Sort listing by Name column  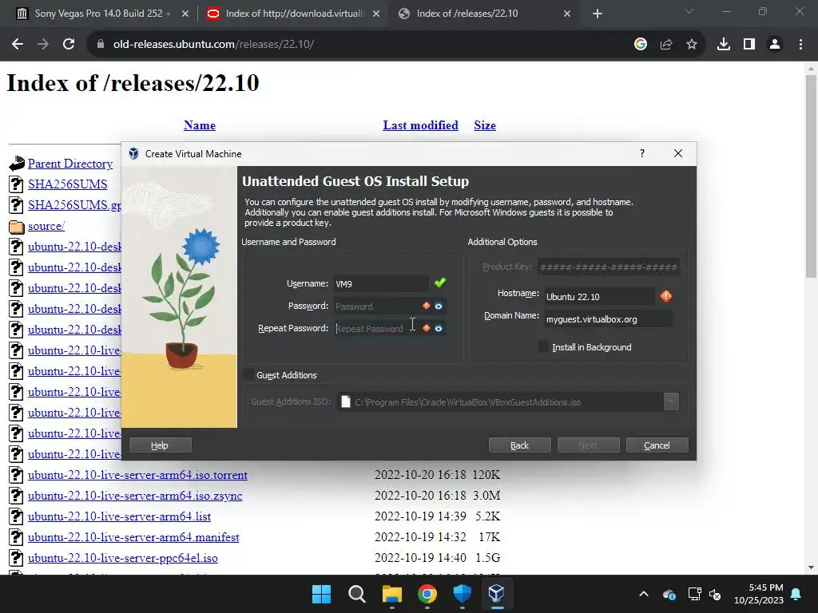coord(199,125)
